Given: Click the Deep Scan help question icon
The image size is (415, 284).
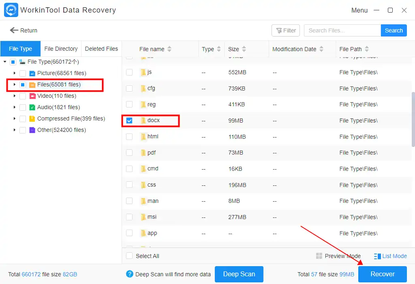Looking at the screenshot, I should point(129,274).
